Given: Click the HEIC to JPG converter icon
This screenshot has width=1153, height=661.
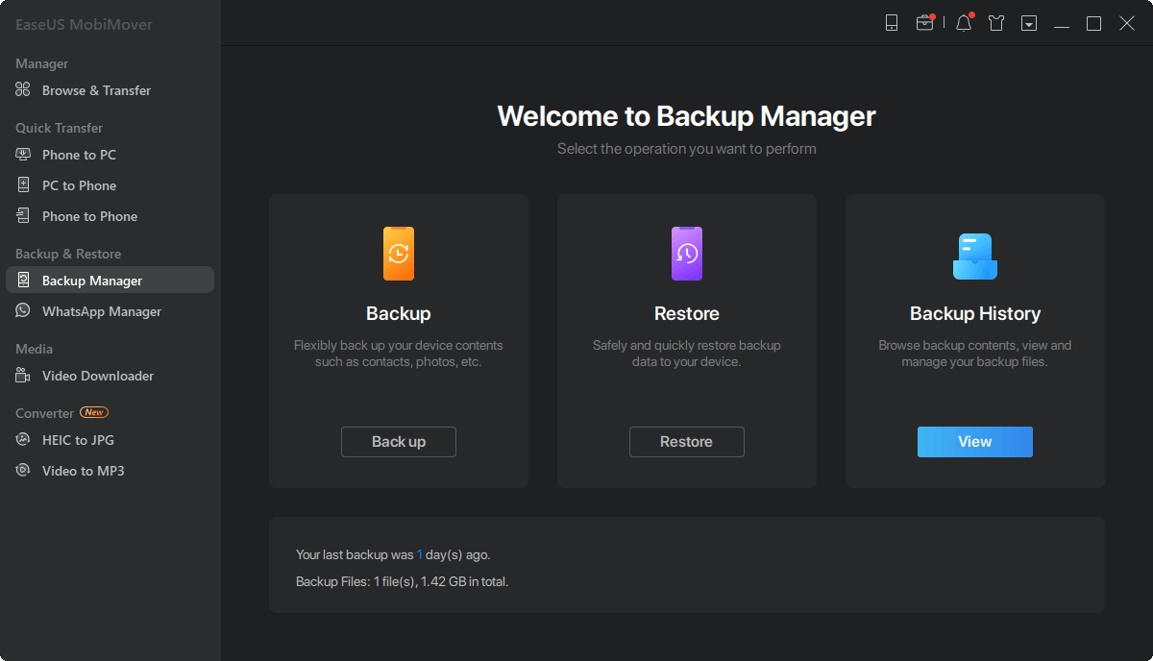Looking at the screenshot, I should 23,440.
